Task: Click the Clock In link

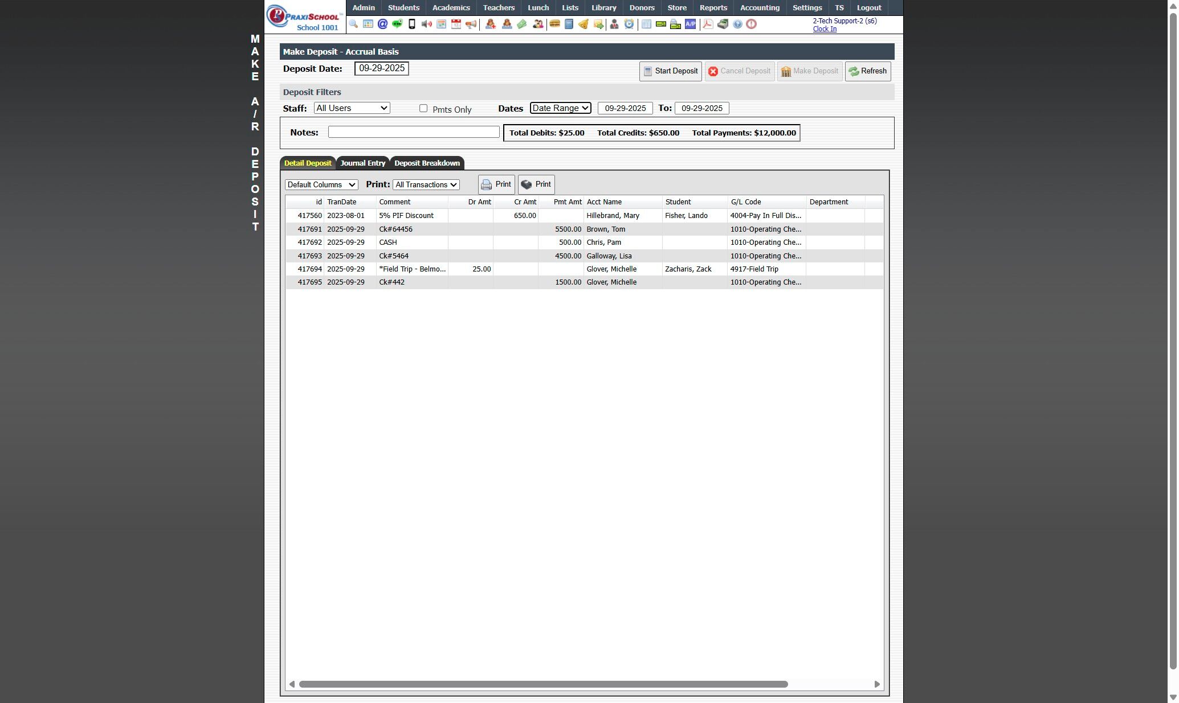Action: point(825,29)
